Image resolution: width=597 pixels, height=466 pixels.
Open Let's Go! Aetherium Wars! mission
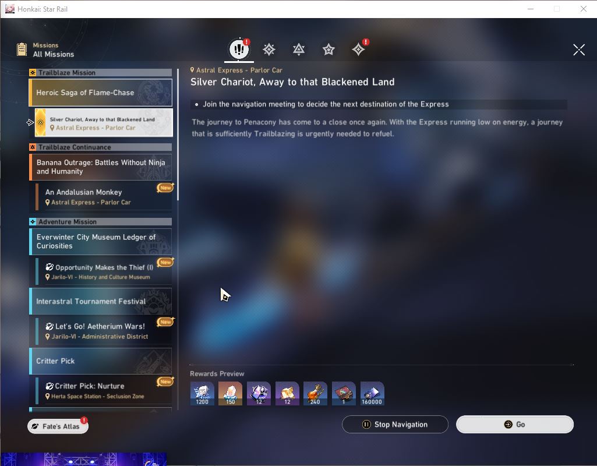tap(104, 331)
